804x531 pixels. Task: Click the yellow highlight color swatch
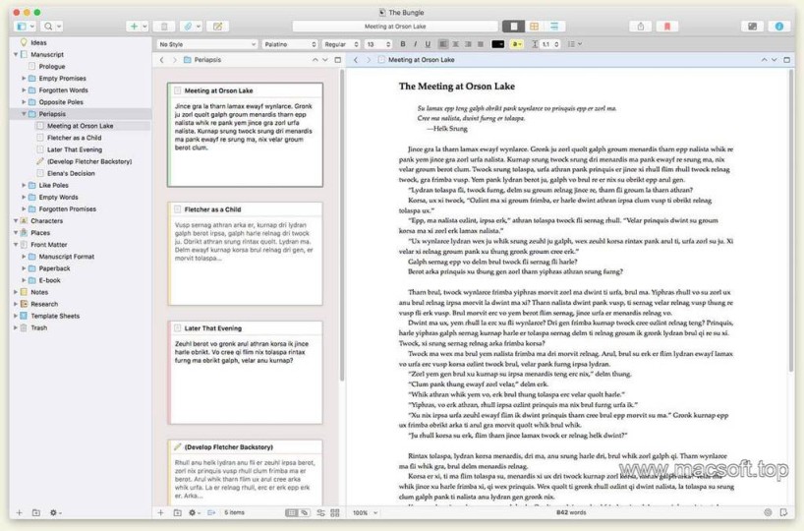[x=516, y=44]
